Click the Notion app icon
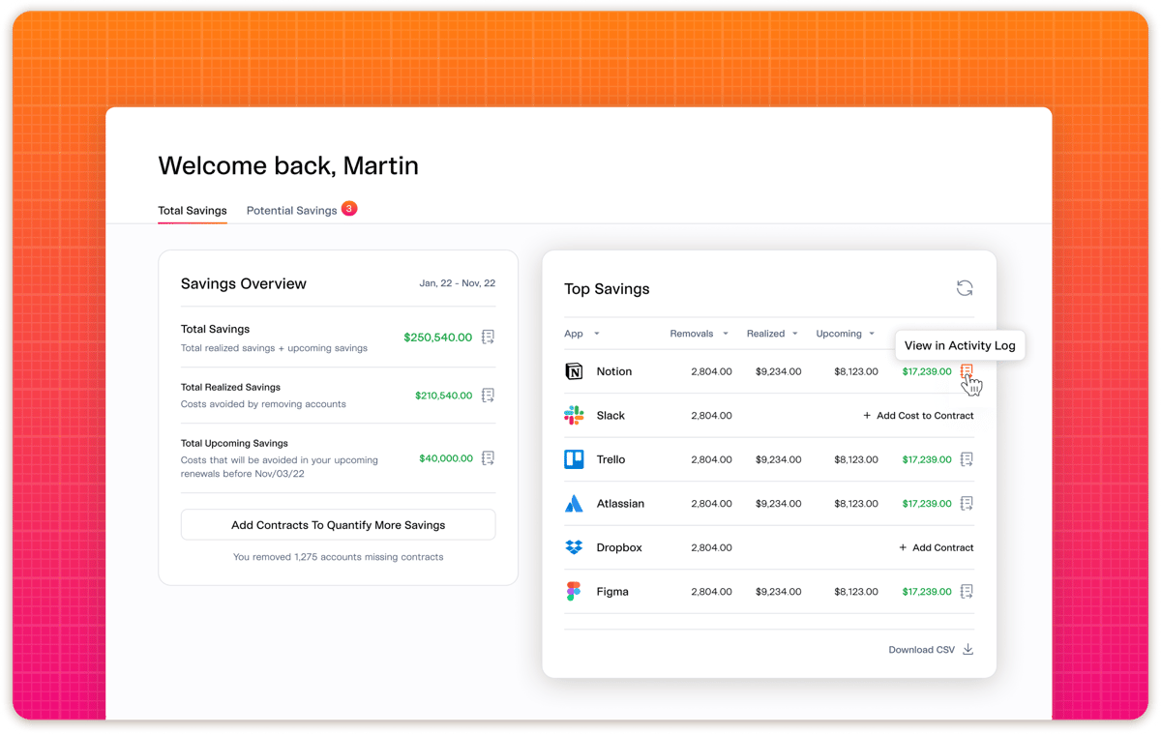The image size is (1161, 734). (x=575, y=371)
